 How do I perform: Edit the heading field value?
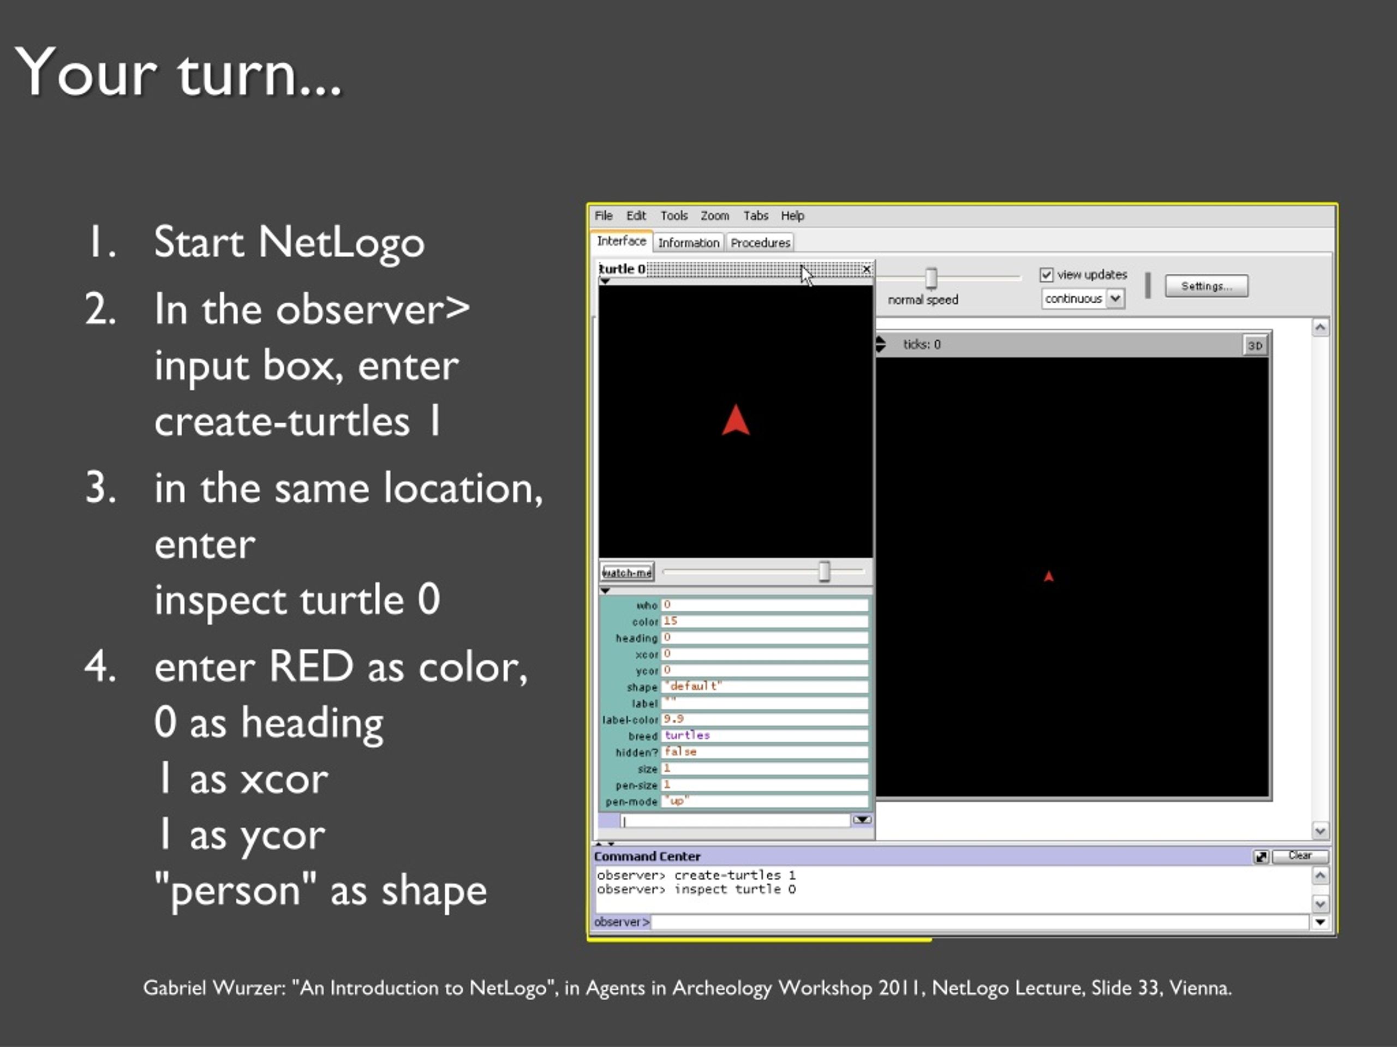(765, 638)
